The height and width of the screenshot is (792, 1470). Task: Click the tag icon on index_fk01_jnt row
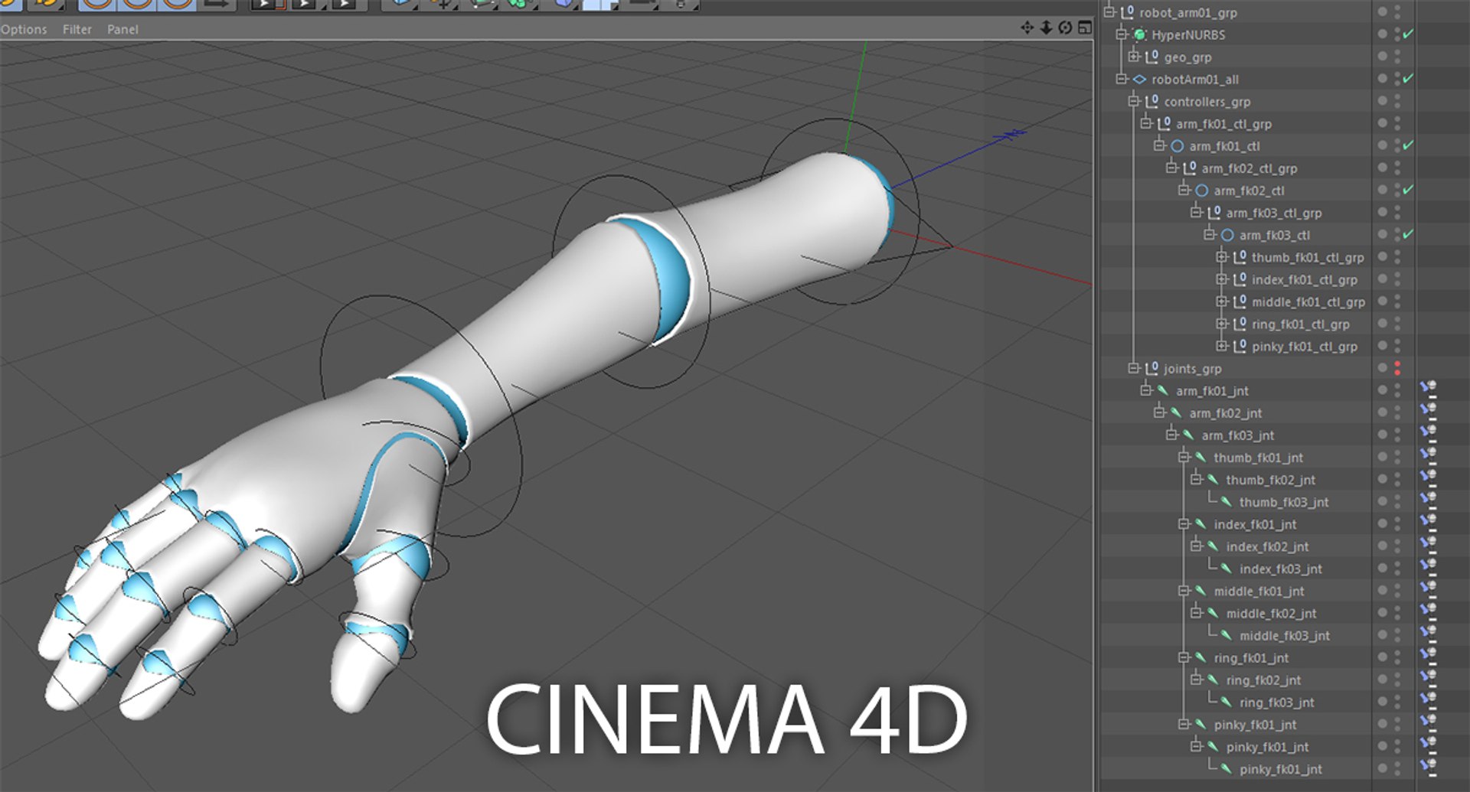point(1428,522)
